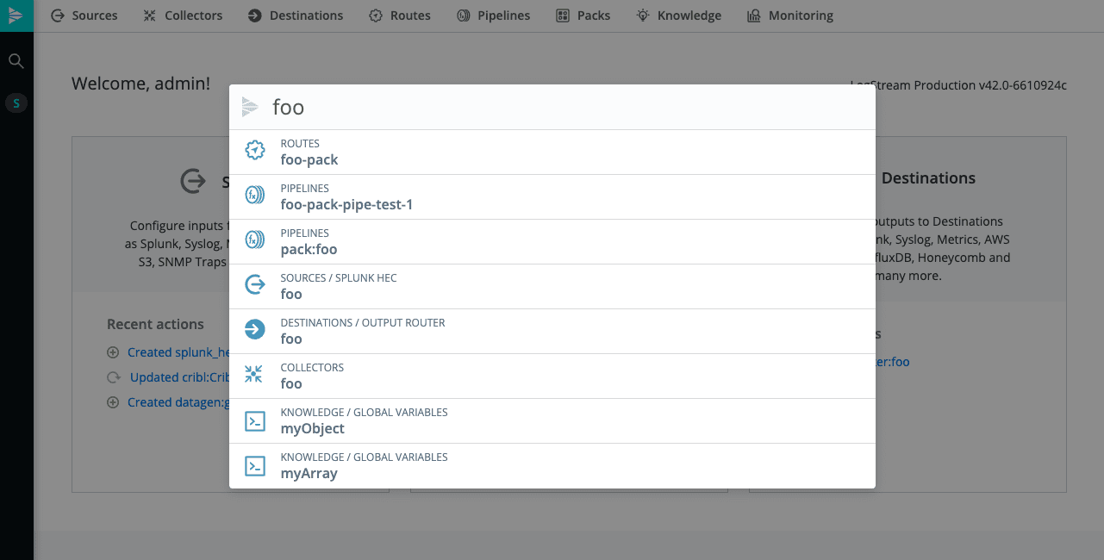Click the Splunk HEC source icon beside foo

(x=255, y=284)
